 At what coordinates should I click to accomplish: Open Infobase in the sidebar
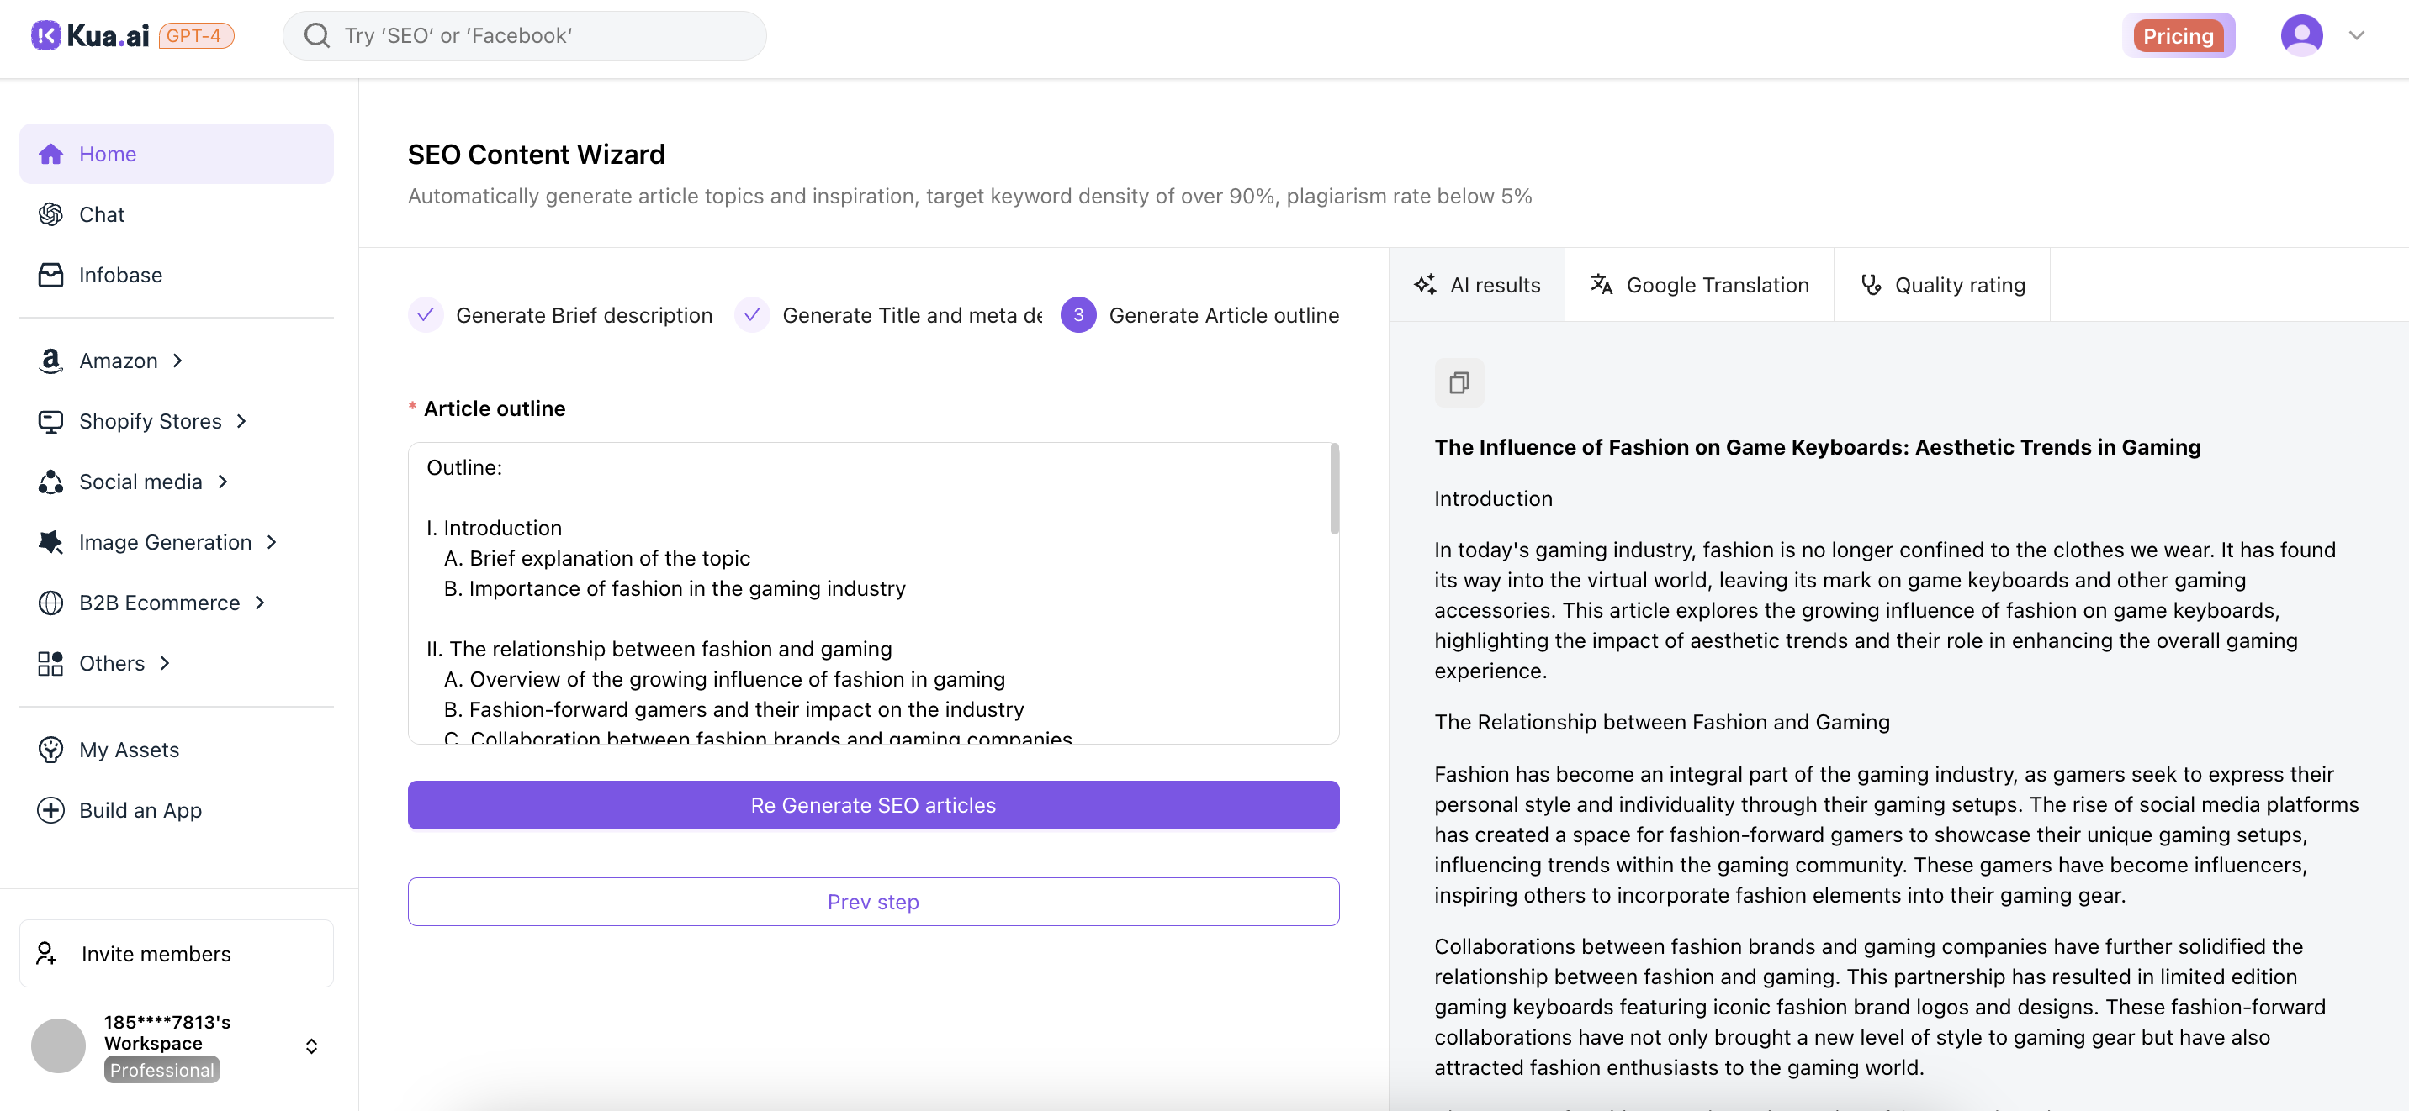[119, 275]
